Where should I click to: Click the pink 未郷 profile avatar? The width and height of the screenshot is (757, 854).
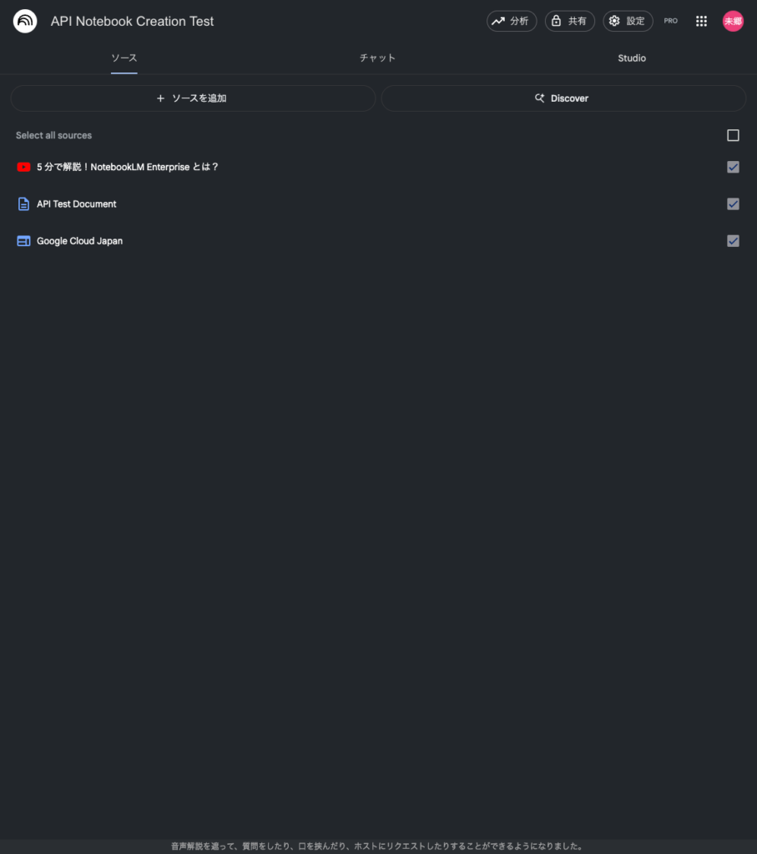pyautogui.click(x=733, y=21)
